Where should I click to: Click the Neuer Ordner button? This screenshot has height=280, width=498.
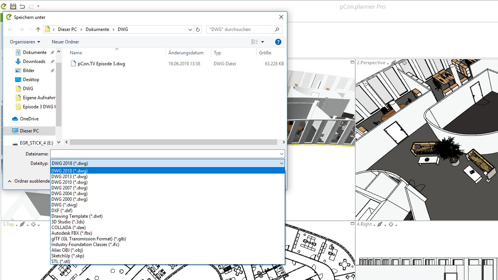coord(65,42)
